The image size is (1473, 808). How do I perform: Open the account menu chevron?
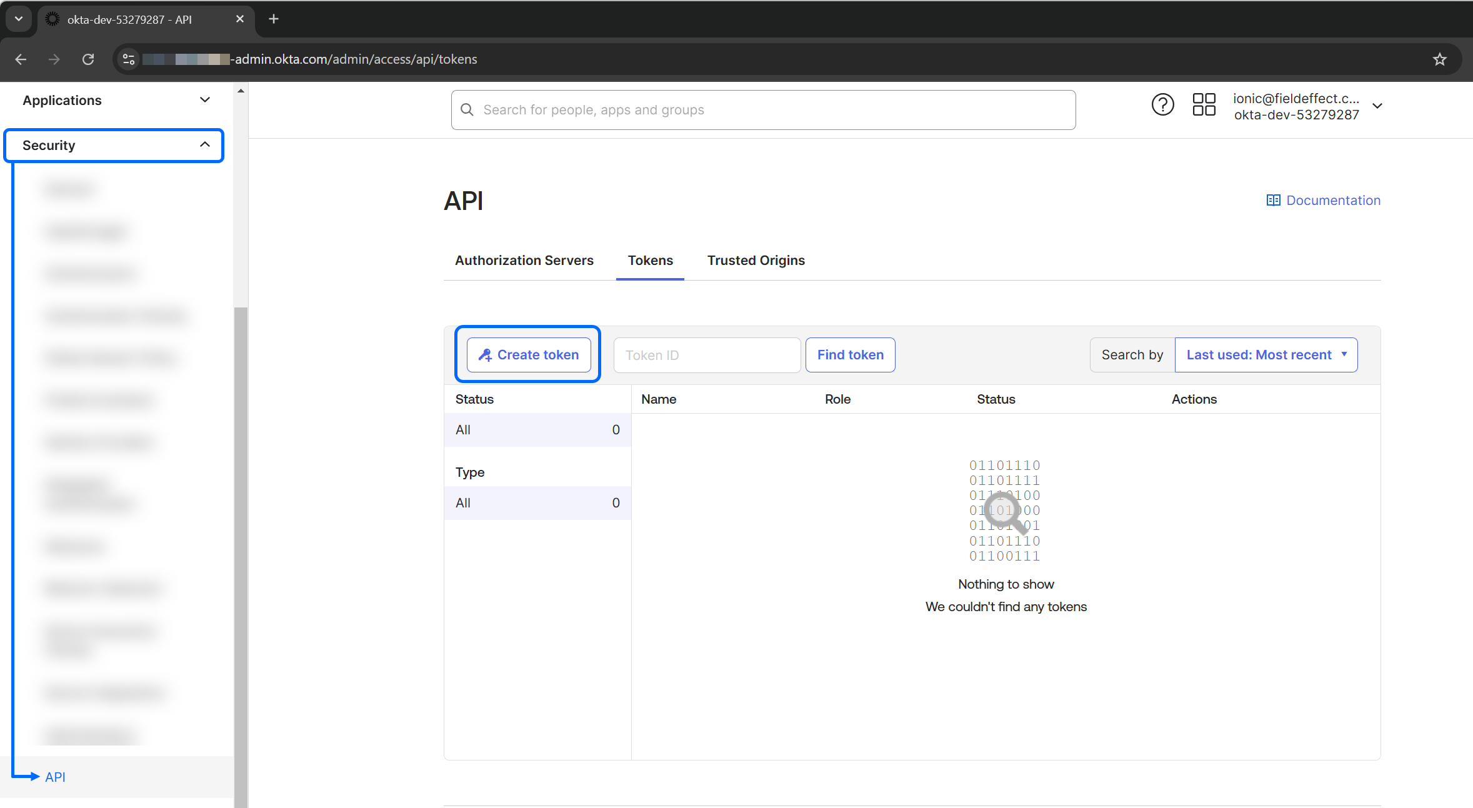1377,106
